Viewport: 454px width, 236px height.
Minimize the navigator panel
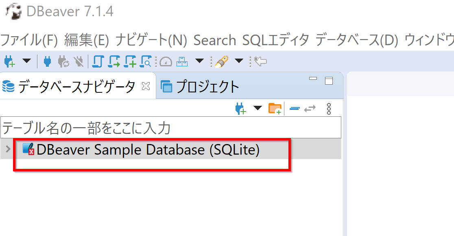(x=313, y=79)
